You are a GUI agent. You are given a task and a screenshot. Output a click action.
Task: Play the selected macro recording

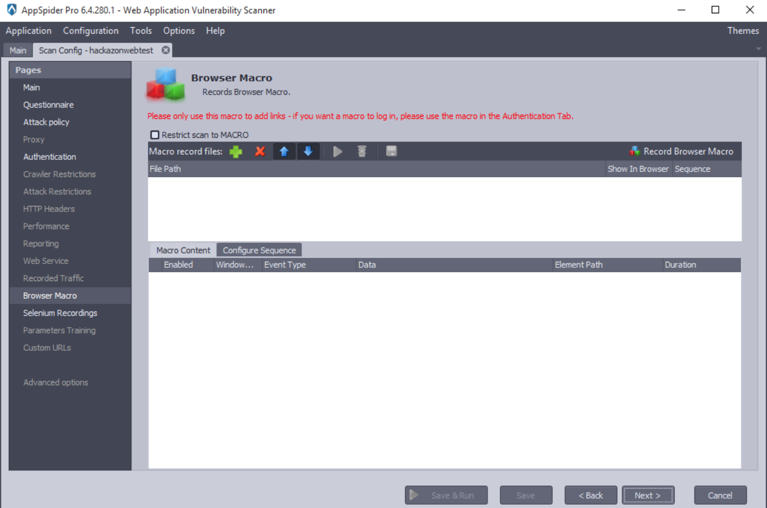[338, 151]
